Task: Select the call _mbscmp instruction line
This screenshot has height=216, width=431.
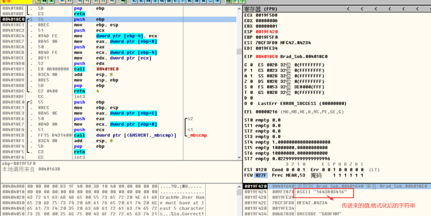Action: click(119, 135)
